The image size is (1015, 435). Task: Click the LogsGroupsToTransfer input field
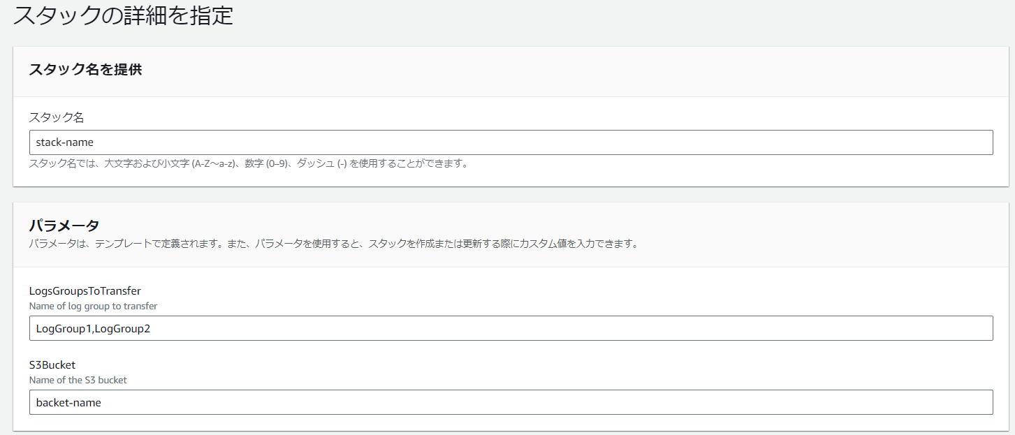(511, 328)
